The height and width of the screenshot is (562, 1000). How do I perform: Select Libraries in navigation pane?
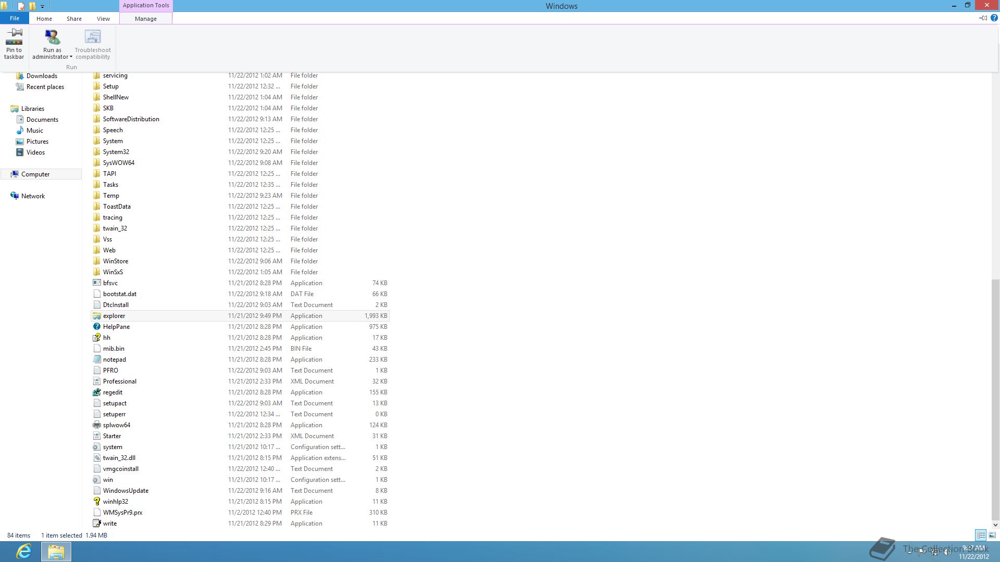(x=32, y=109)
